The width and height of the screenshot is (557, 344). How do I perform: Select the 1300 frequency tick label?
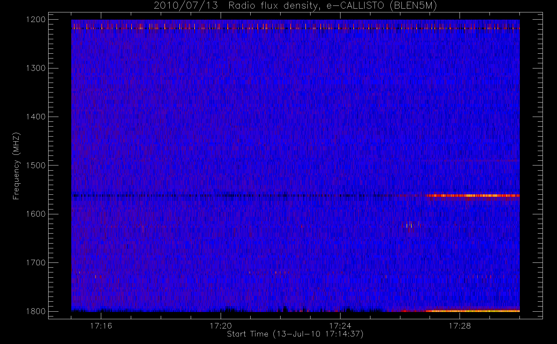pyautogui.click(x=36, y=68)
